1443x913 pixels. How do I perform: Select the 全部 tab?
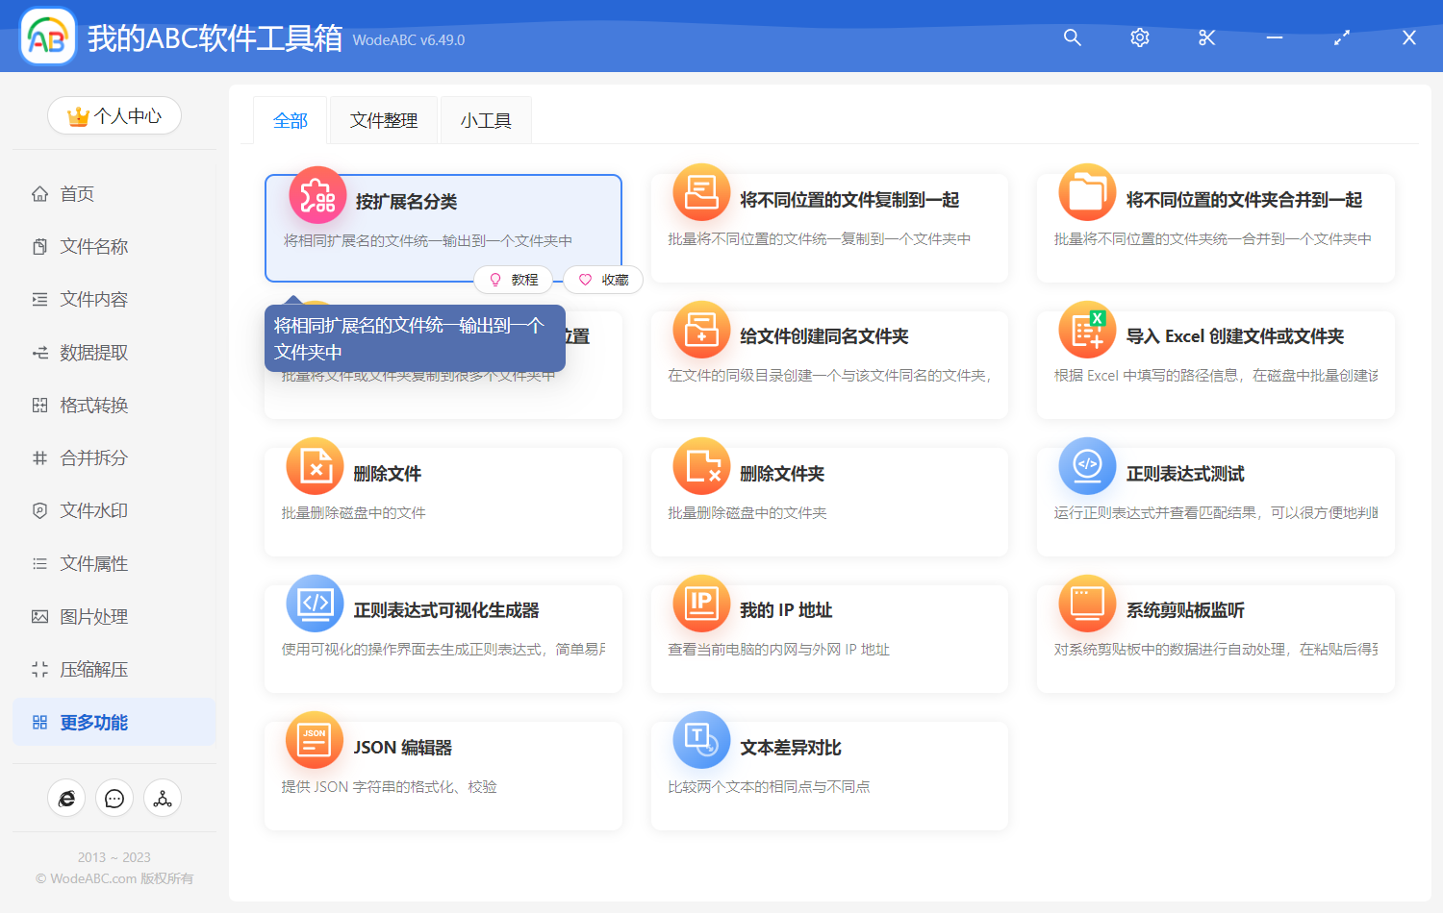click(x=291, y=121)
